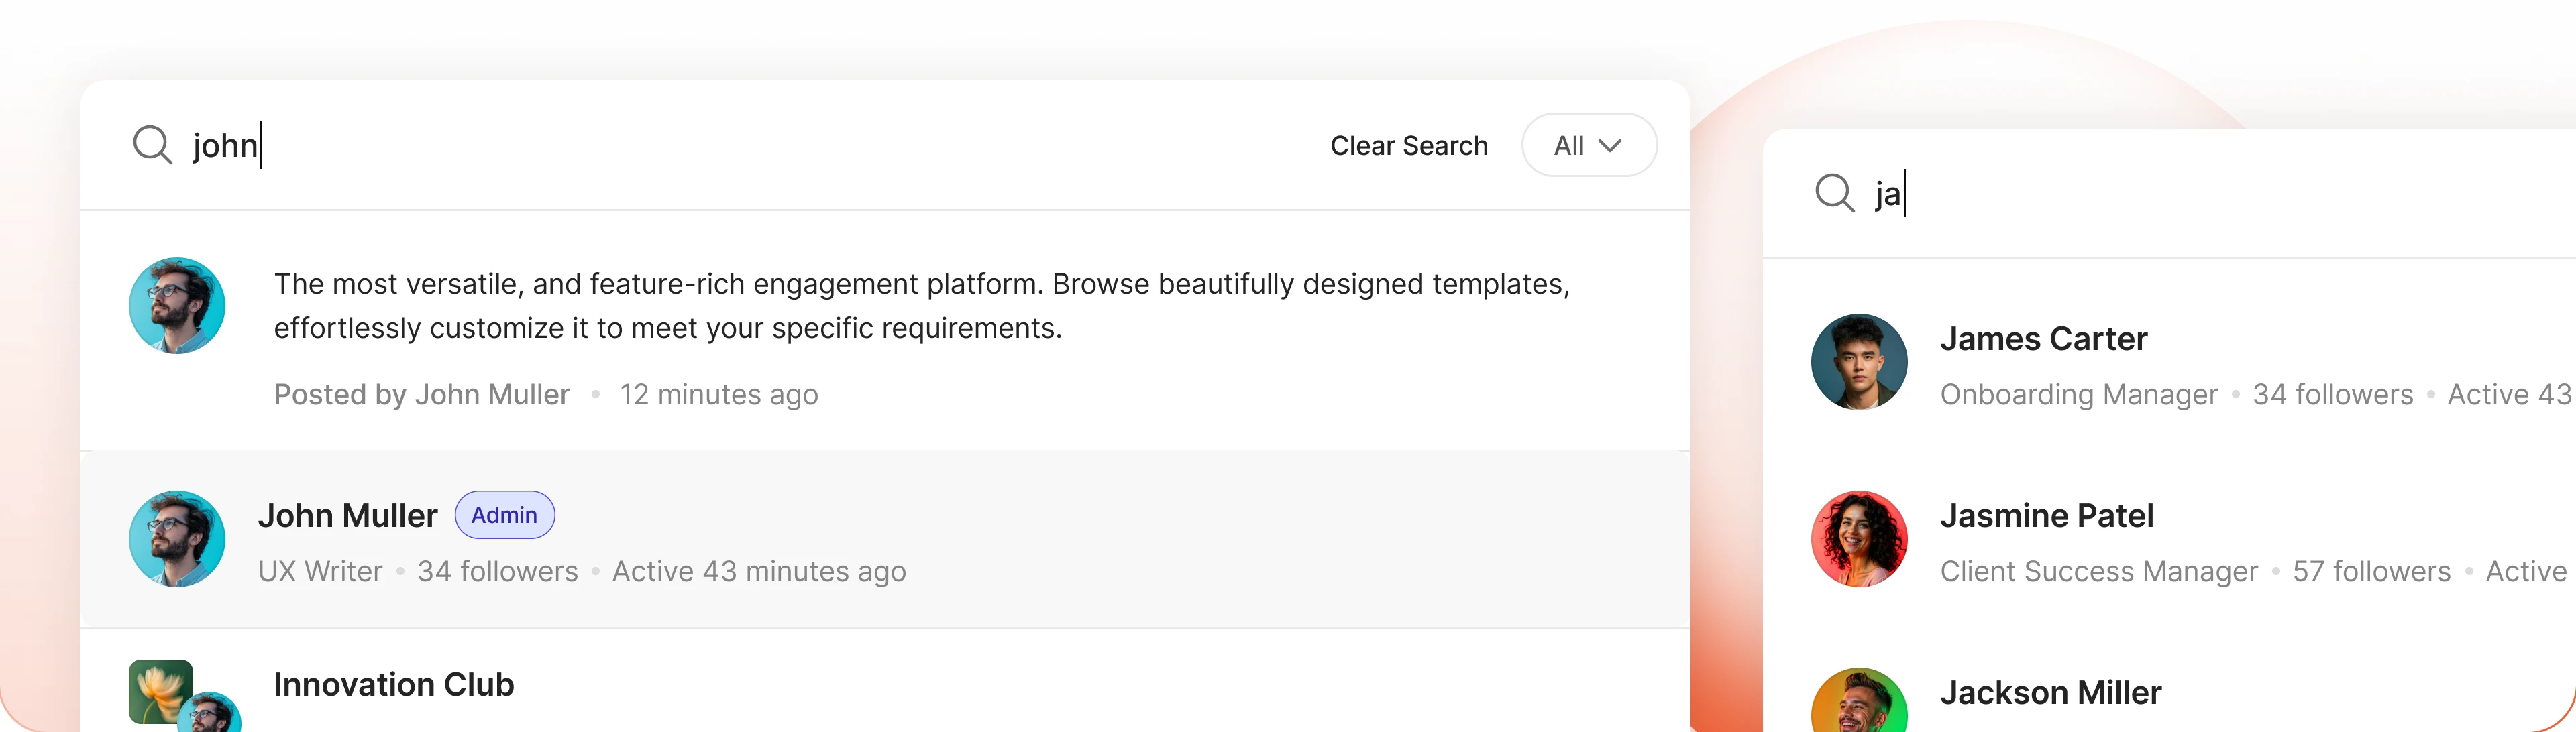Click the search magnifier icon beside "john"
2576x732 pixels.
point(152,145)
